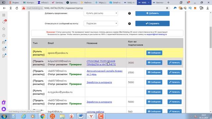Open "Купить рассылку" offer type dropdown
The height and width of the screenshot is (119, 212).
tap(101, 13)
